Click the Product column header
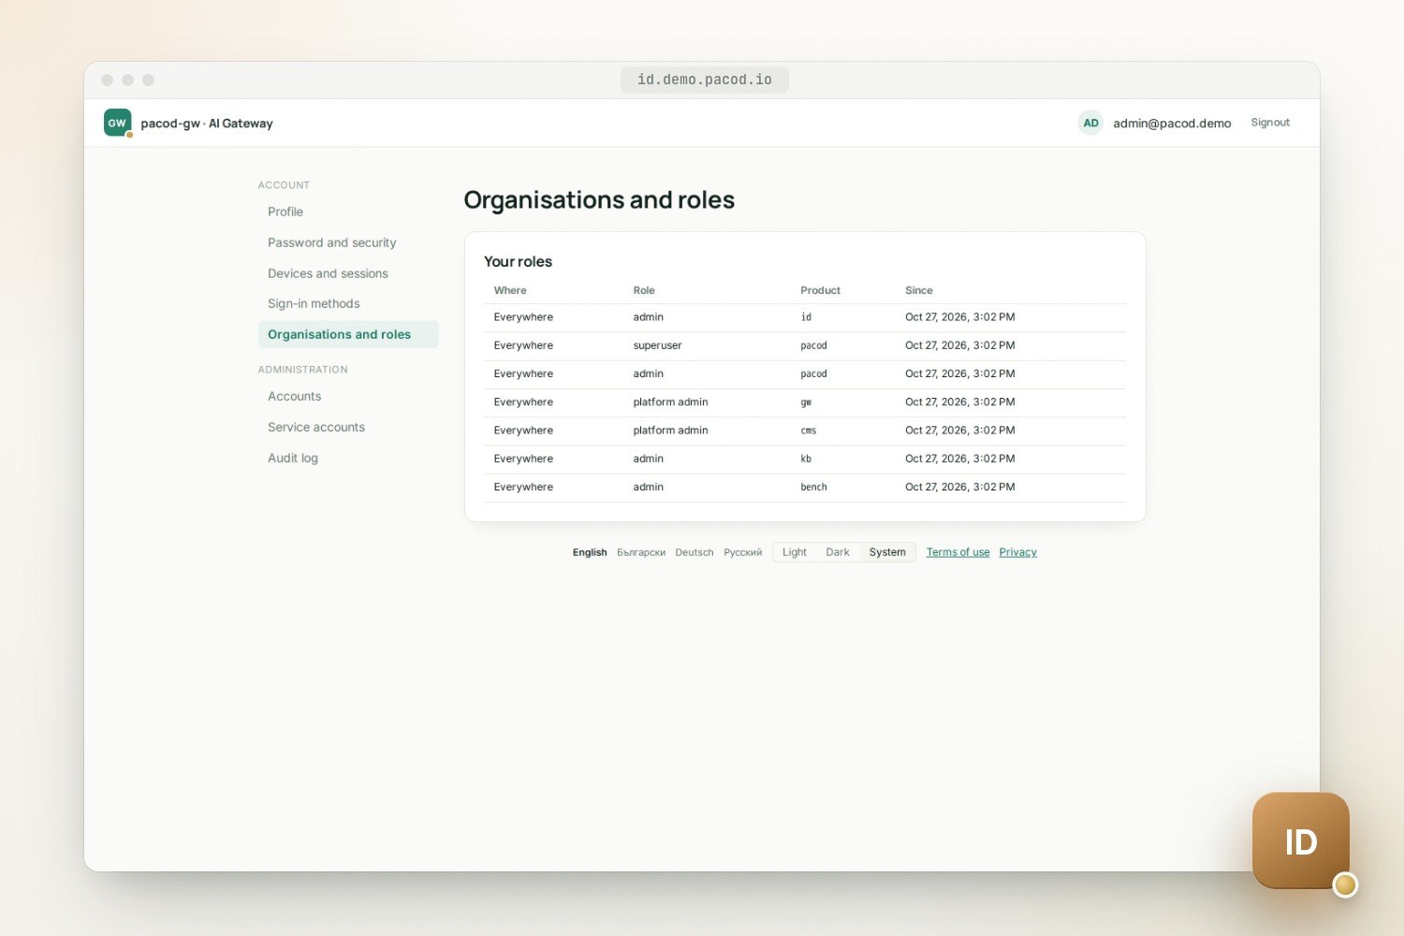 coord(820,290)
